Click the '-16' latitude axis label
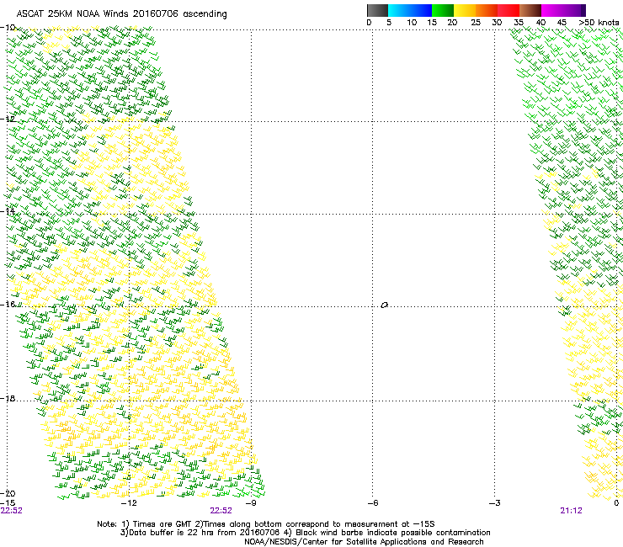The height and width of the screenshot is (547, 623). [8, 305]
